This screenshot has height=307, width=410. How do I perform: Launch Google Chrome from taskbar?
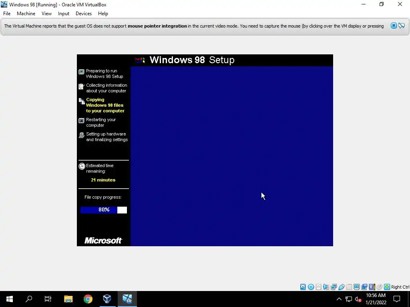coord(88,299)
